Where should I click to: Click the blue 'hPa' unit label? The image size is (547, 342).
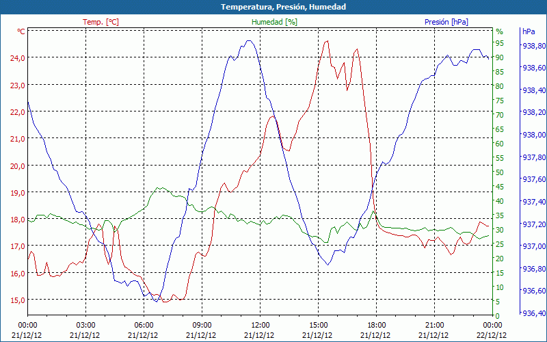coord(529,31)
